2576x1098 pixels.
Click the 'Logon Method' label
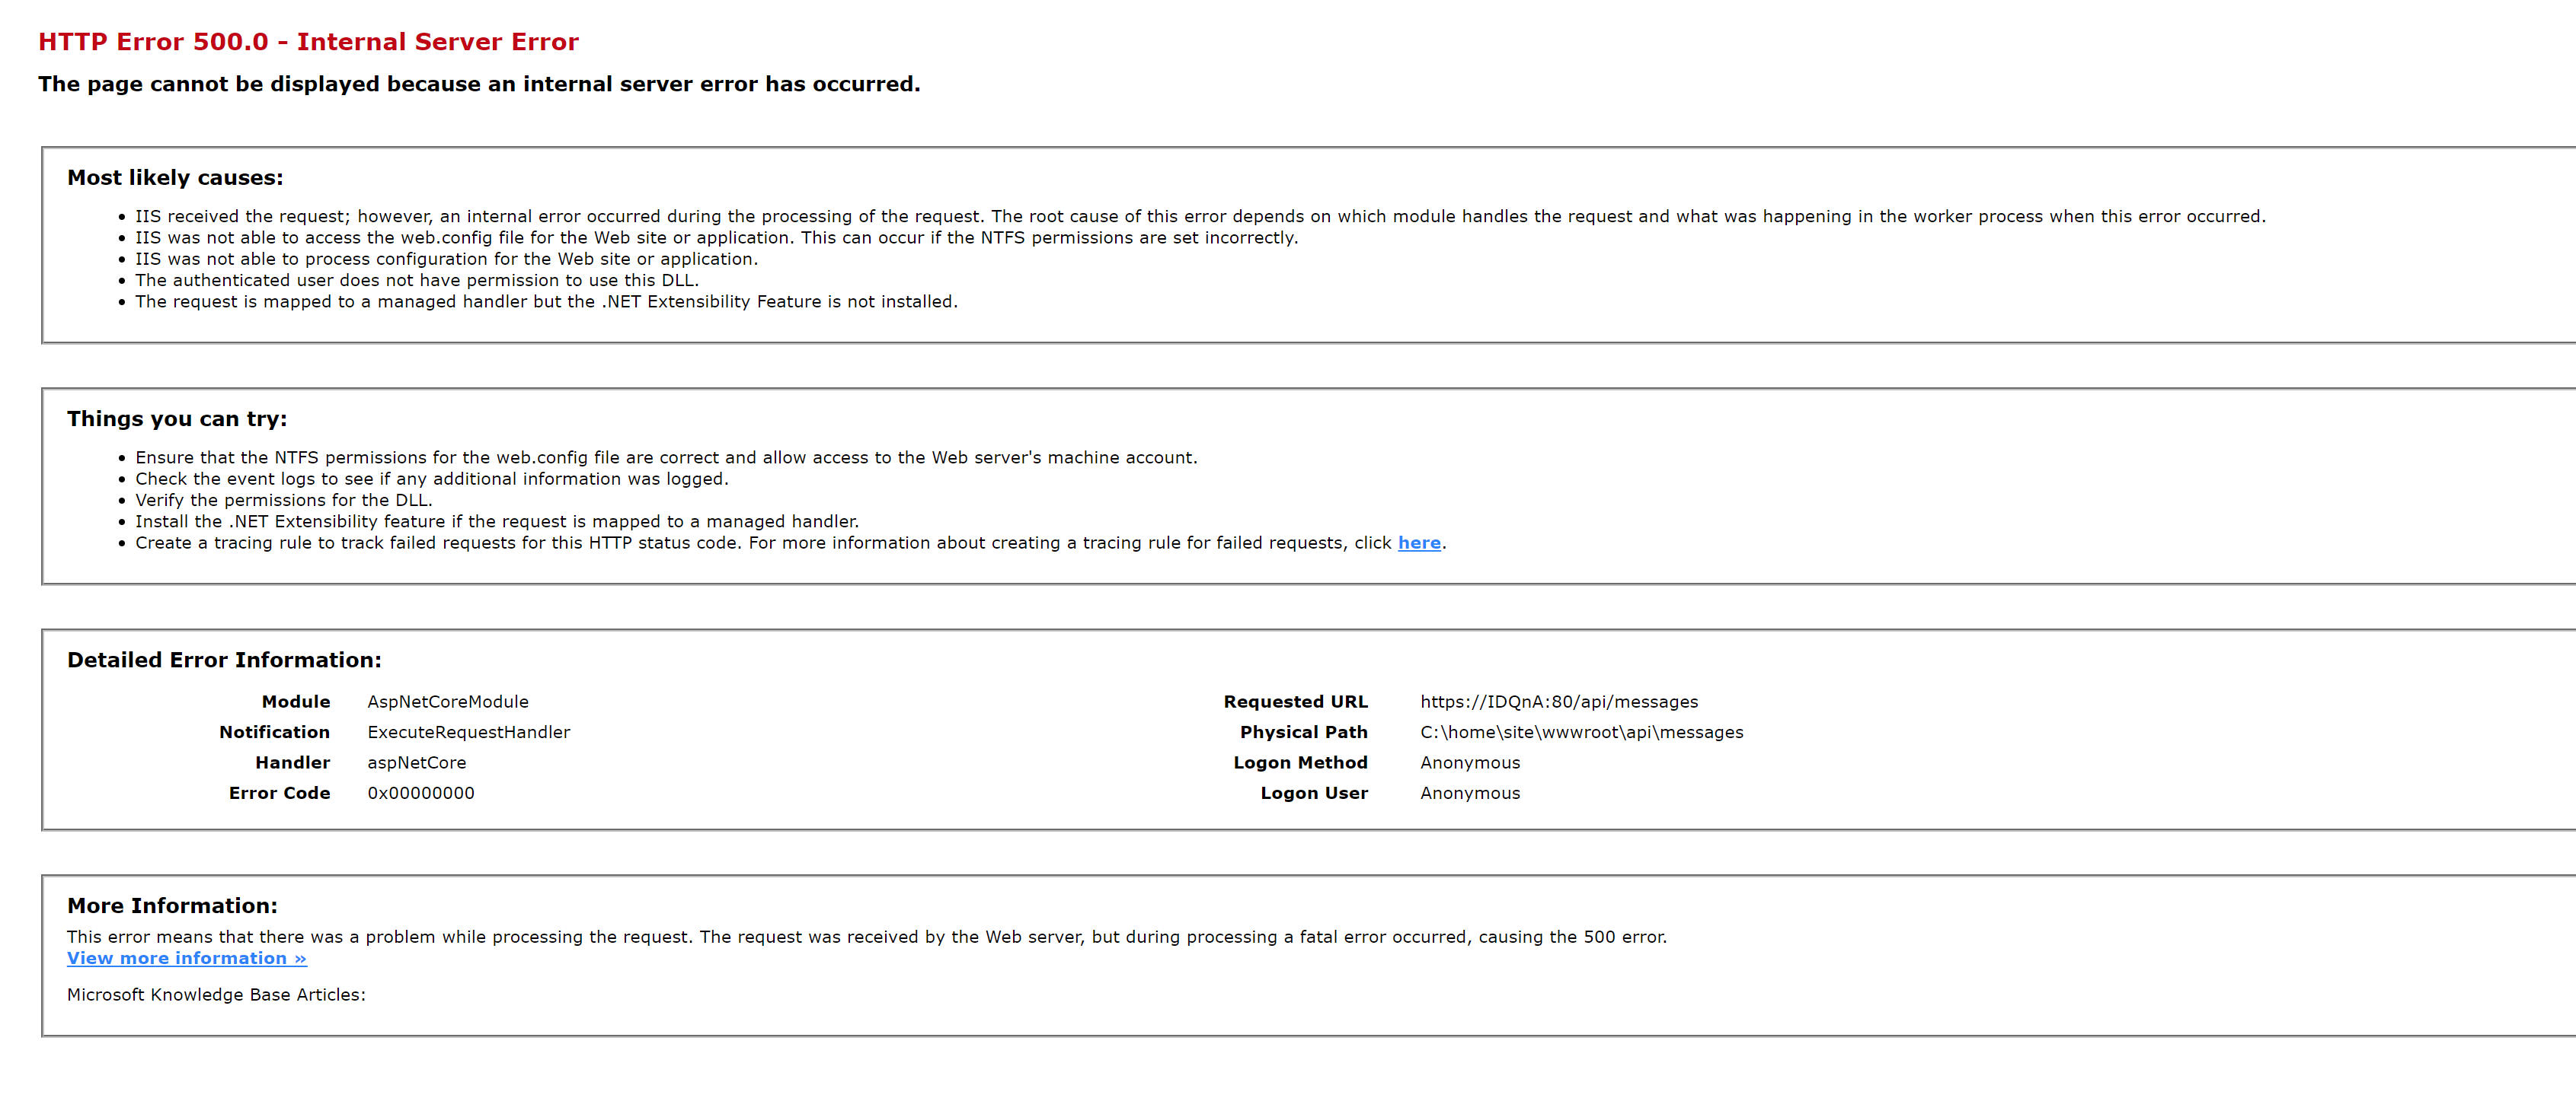point(1301,762)
